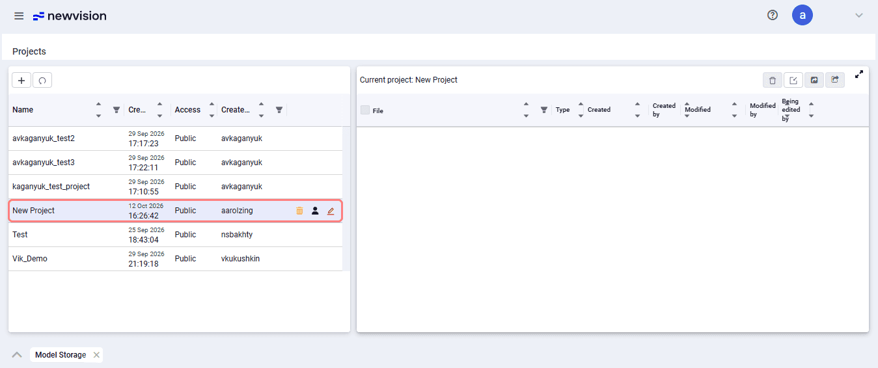
Task: Sort files by the Type column arrows
Action: click(x=581, y=110)
